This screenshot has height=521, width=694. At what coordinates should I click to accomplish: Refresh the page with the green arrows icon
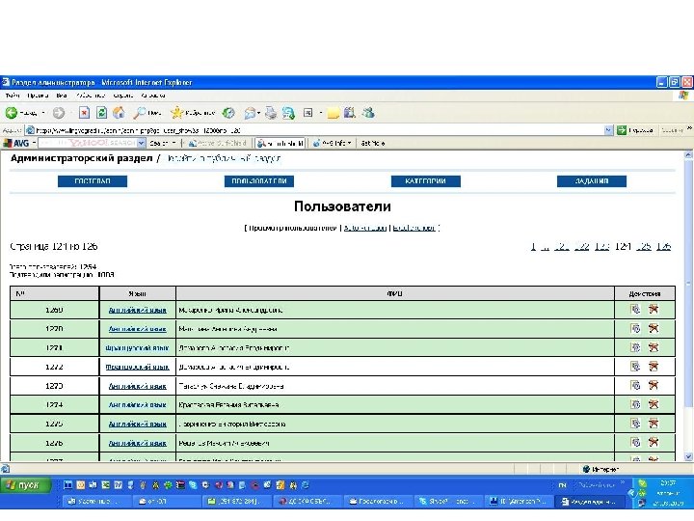101,113
